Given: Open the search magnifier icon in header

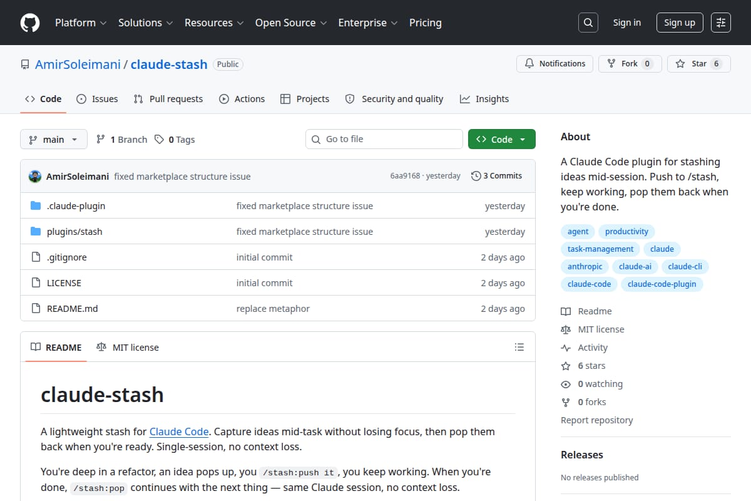Looking at the screenshot, I should 588,23.
